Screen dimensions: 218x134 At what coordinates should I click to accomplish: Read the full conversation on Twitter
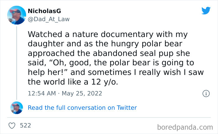coord(82,108)
